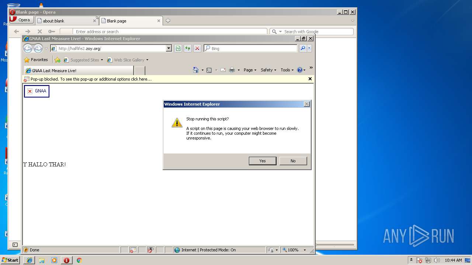472x265 pixels.
Task: Click the IE Help question-mark icon
Action: 299,70
